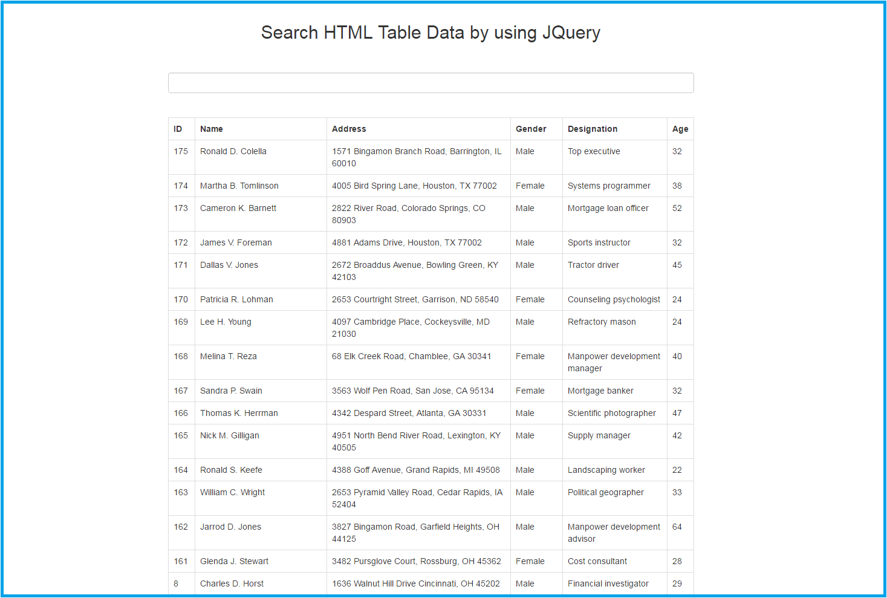This screenshot has height=598, width=887.
Task: Click designation 'Scientific photographer'
Action: click(x=612, y=413)
